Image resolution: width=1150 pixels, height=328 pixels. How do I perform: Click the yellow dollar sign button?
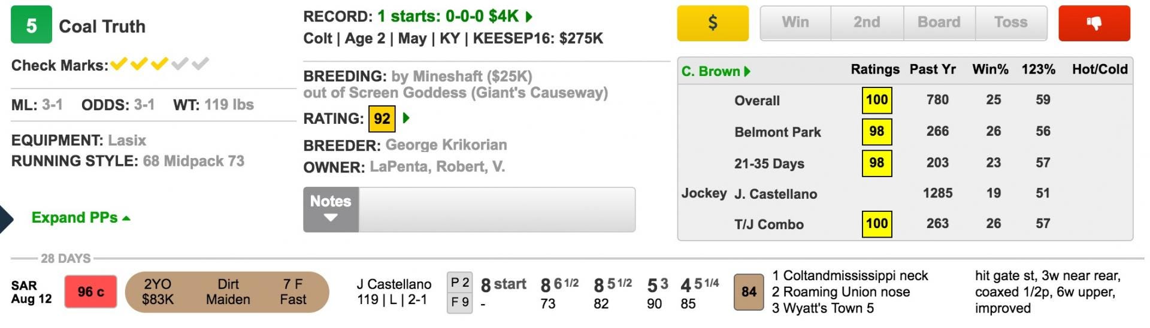pyautogui.click(x=712, y=23)
